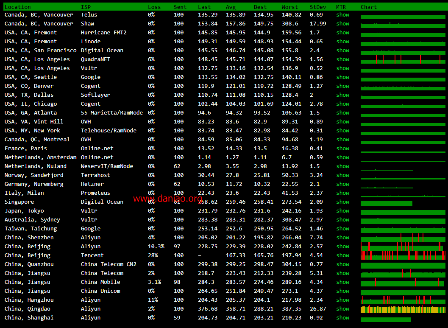The width and height of the screenshot is (448, 328).
Task: Click the QuadraNET latency chart
Action: 403,59
